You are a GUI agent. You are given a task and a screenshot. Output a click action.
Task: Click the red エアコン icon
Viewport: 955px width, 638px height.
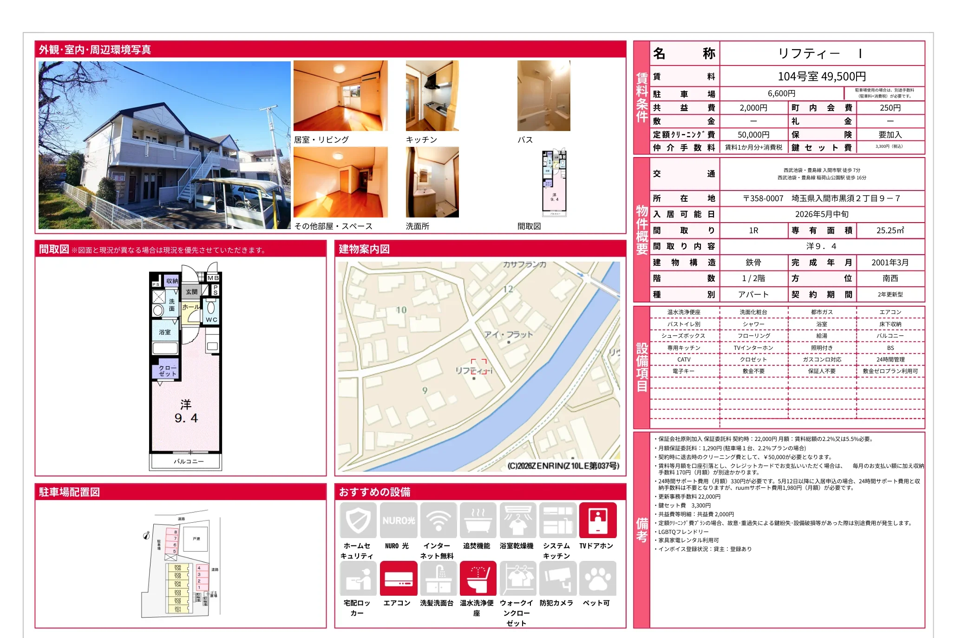pyautogui.click(x=398, y=579)
